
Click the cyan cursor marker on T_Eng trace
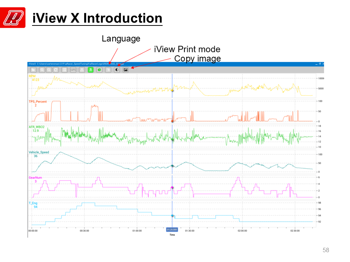pyautogui.click(x=172, y=216)
